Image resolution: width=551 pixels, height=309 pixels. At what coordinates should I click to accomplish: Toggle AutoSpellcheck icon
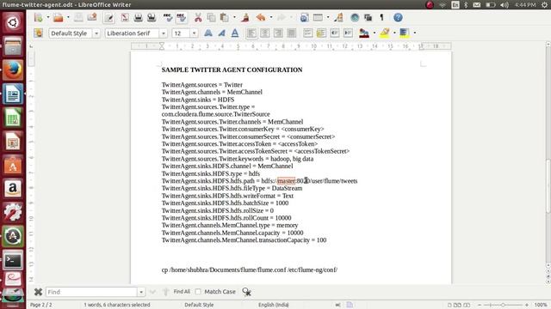(182, 17)
